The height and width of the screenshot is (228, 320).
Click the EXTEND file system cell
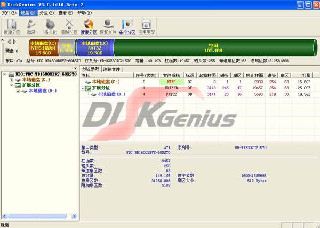[171, 88]
